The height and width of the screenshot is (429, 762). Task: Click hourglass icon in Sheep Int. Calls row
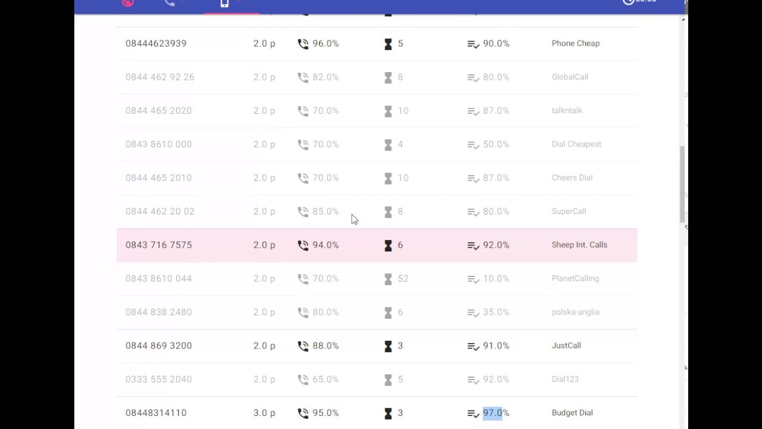click(x=388, y=245)
